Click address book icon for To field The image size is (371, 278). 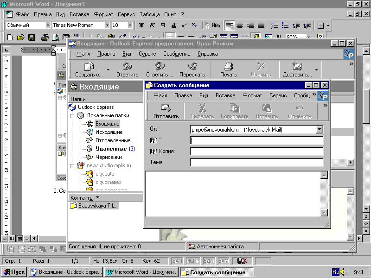click(x=154, y=140)
